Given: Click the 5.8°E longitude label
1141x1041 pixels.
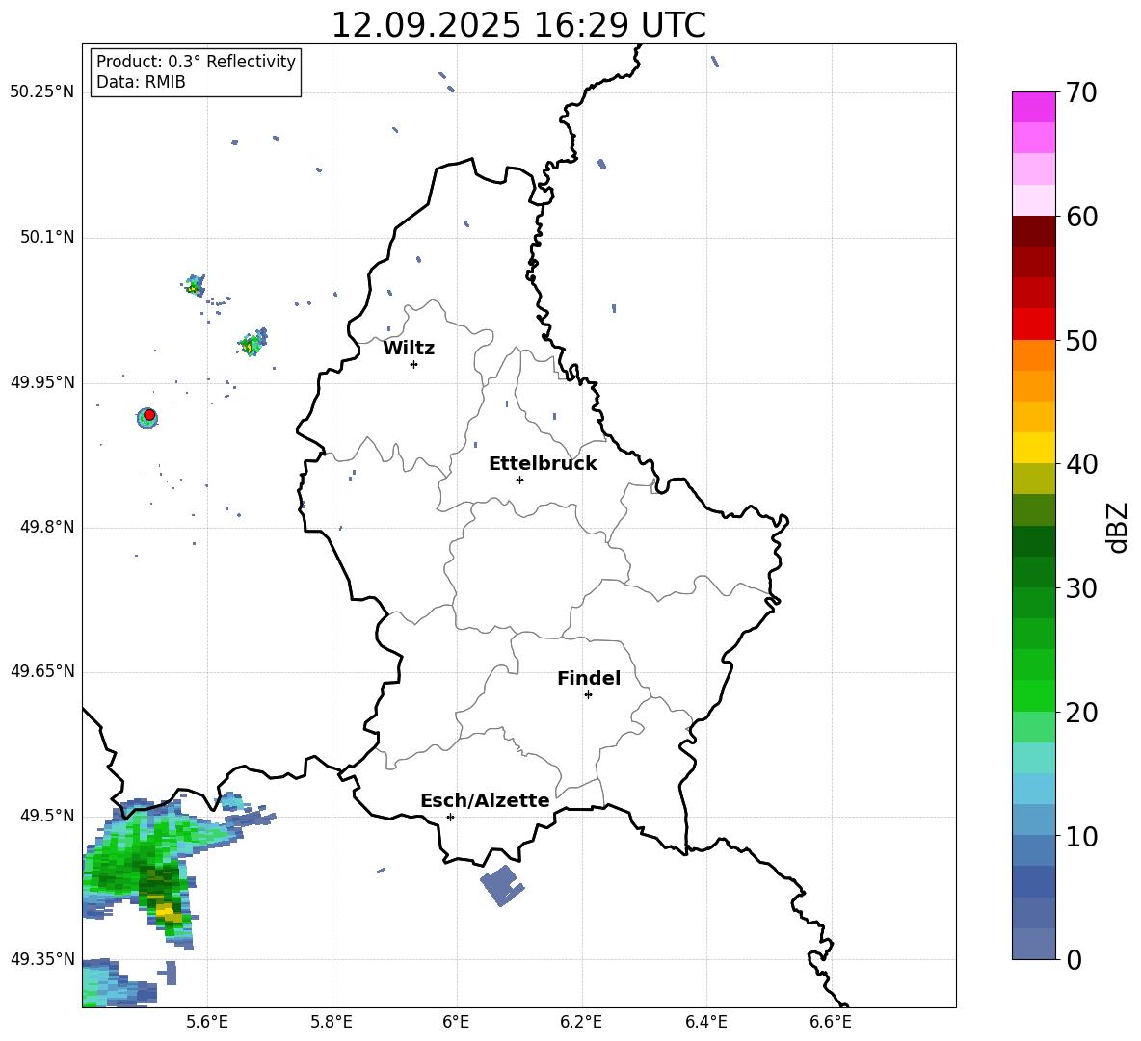Looking at the screenshot, I should tap(332, 1022).
